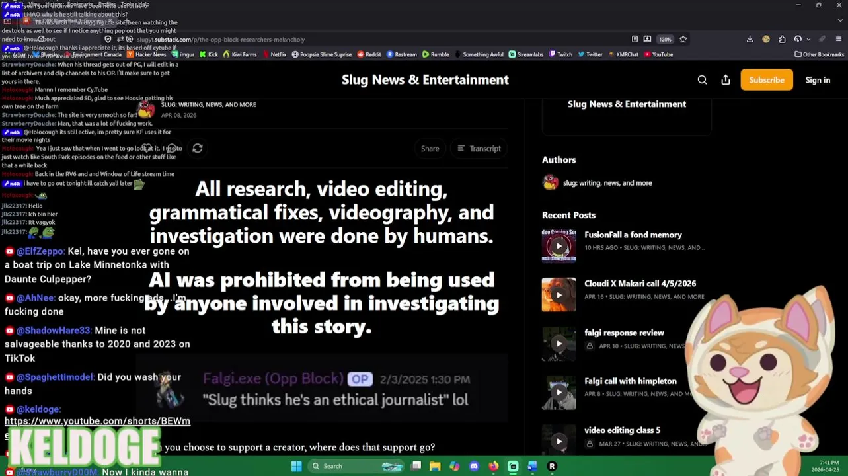Screen dimensions: 848x476
Task: Click the author avatar under Authors
Action: click(550, 183)
